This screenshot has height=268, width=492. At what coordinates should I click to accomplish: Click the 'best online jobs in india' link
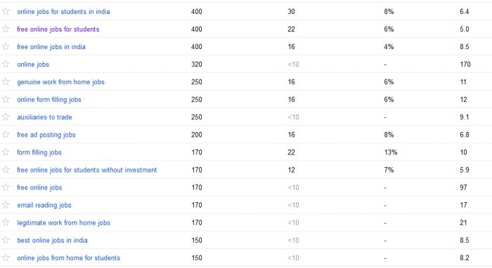[x=52, y=241]
